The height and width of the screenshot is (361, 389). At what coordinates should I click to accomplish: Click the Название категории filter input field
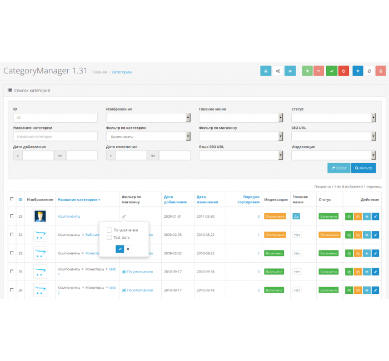tap(56, 137)
